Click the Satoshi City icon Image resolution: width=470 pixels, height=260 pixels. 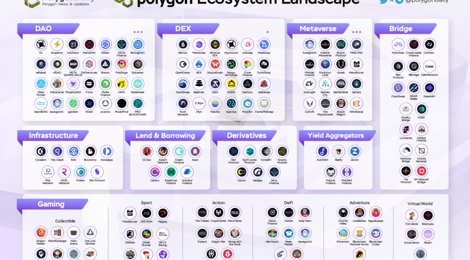pos(325,84)
